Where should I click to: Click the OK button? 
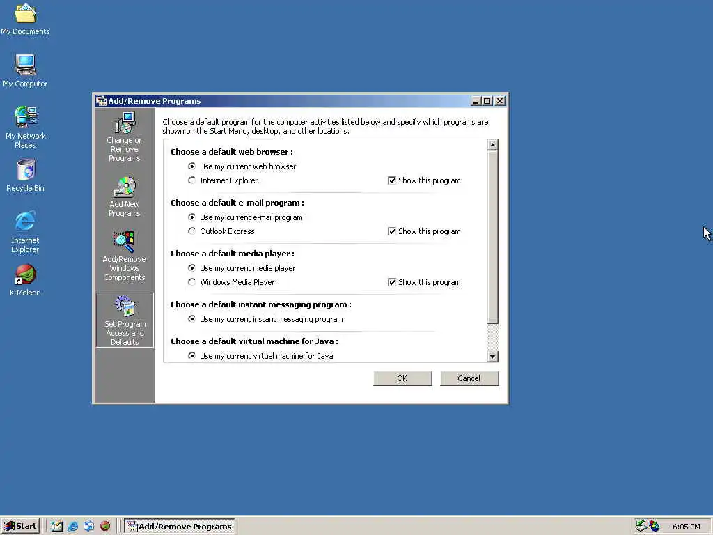(x=402, y=378)
